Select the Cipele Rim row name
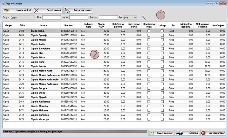Image resolution: width=228 pixels, height=138 pixels. pos(37,53)
